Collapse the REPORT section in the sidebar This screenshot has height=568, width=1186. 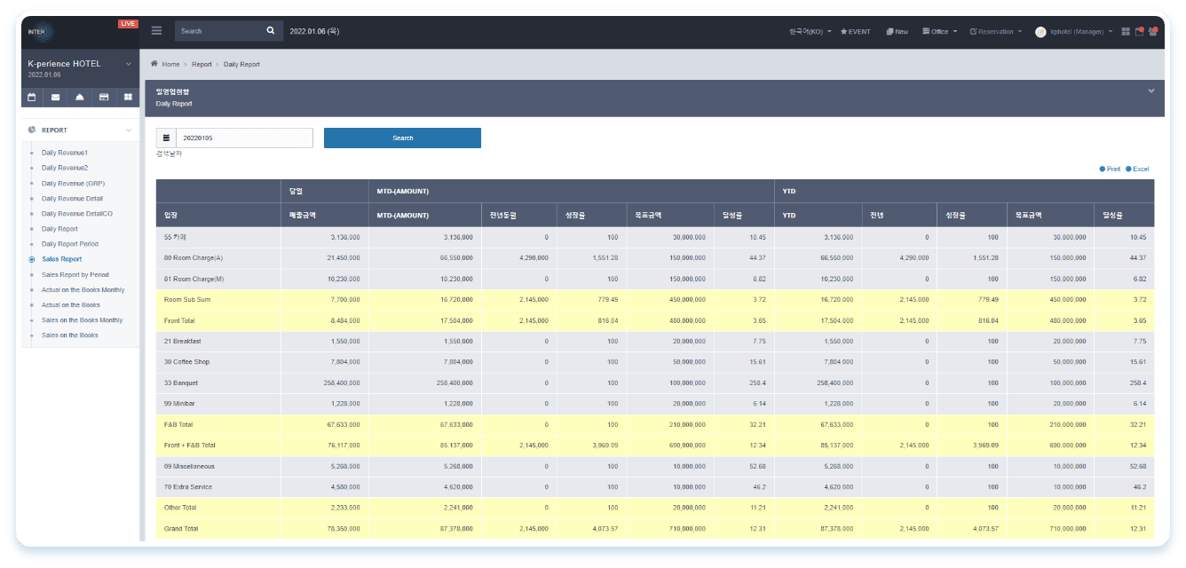pos(128,130)
